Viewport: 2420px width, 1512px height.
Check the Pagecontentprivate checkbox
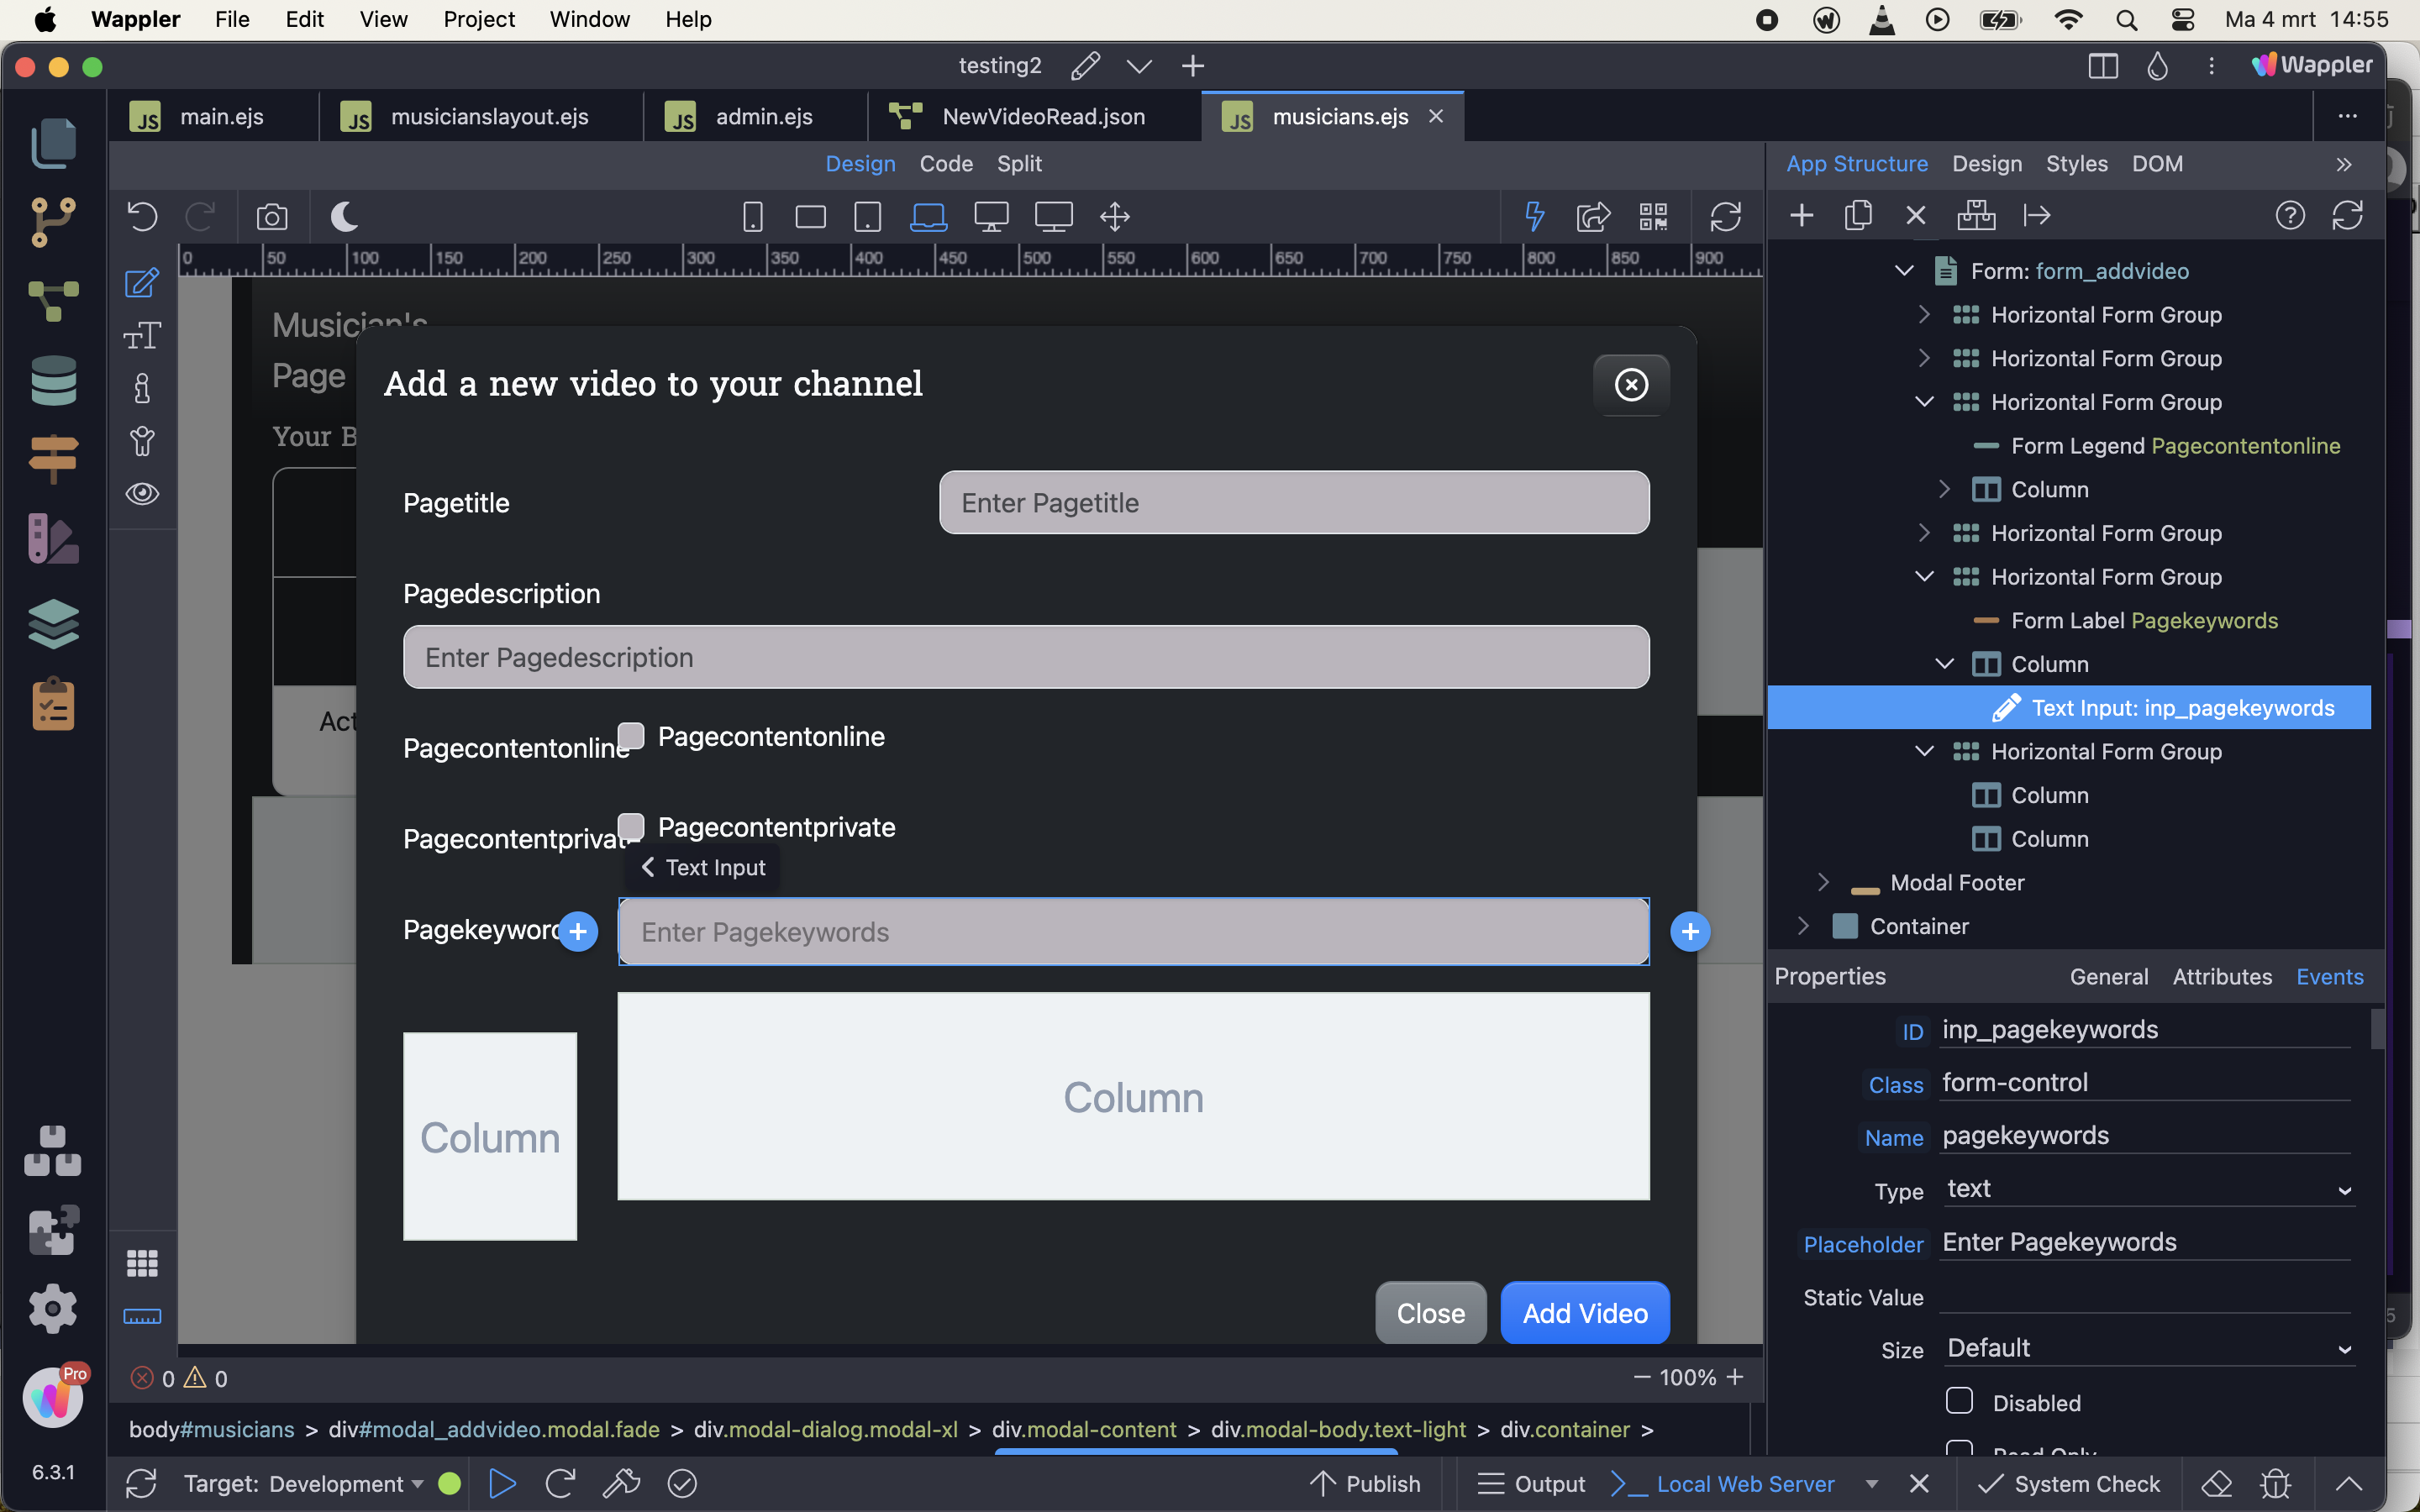[631, 826]
